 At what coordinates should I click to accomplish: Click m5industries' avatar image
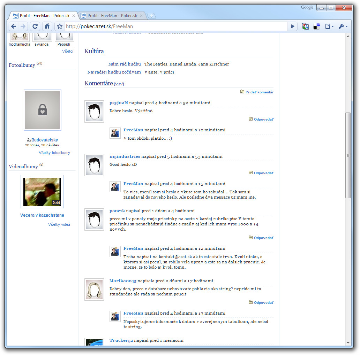click(x=94, y=165)
